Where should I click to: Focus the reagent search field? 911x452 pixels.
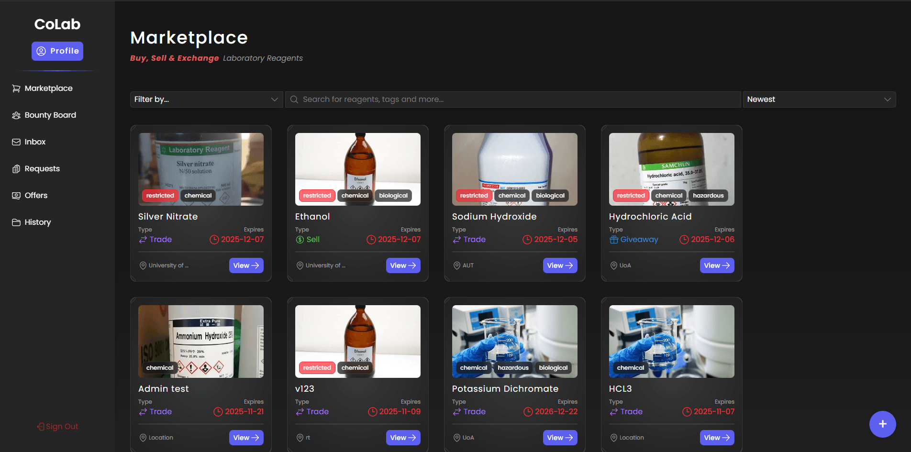[x=517, y=99]
